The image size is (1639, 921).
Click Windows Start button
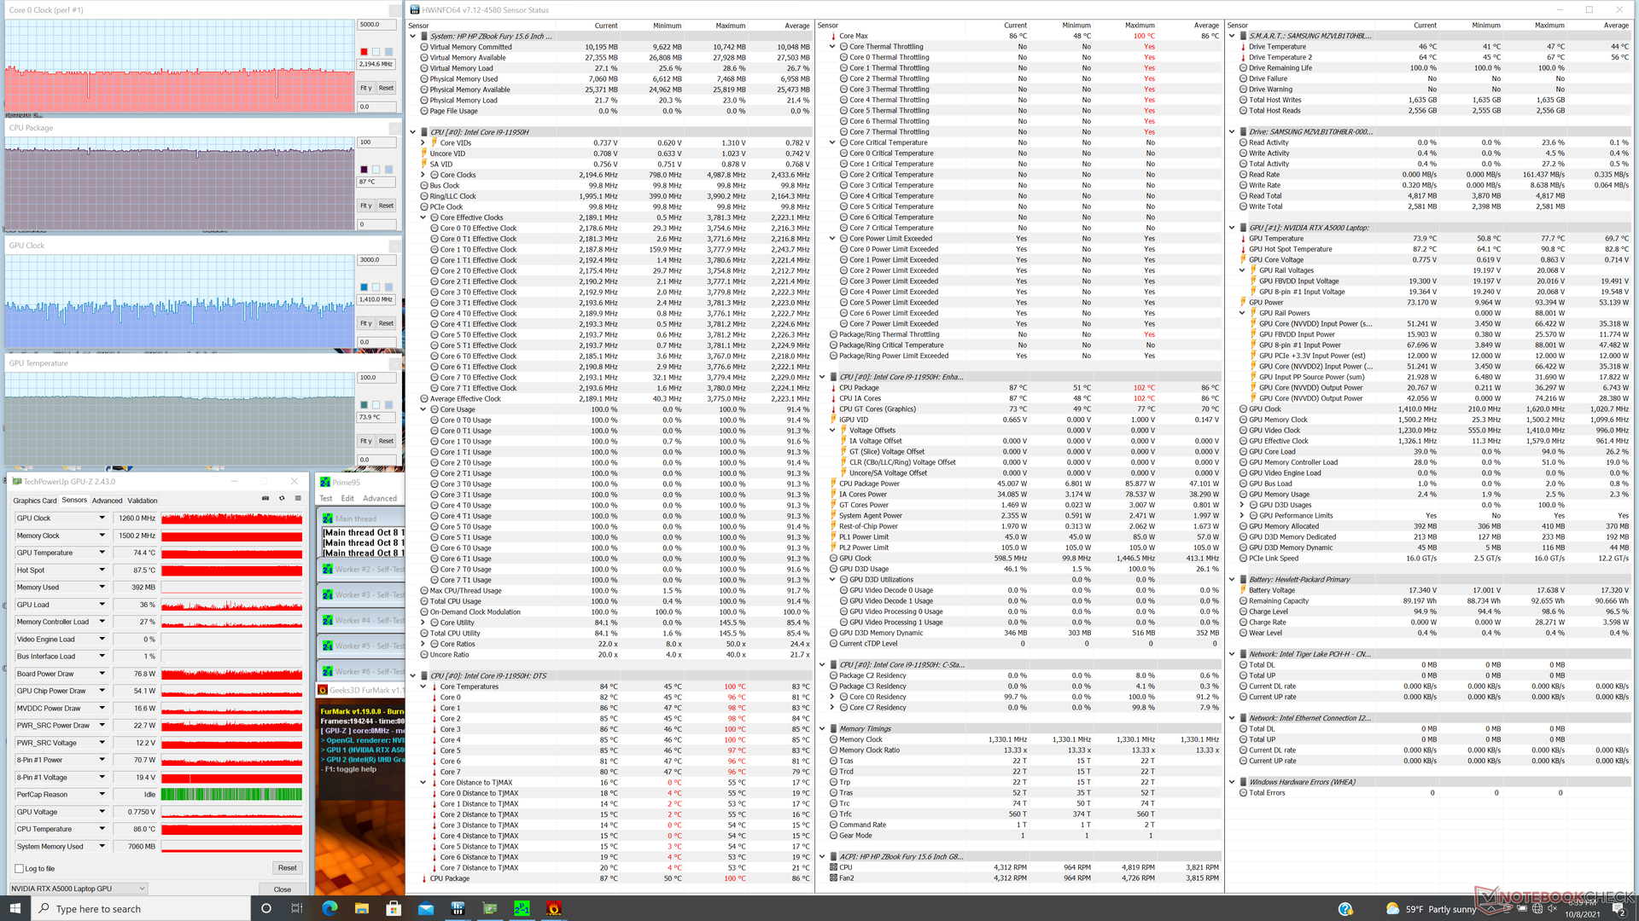(15, 908)
